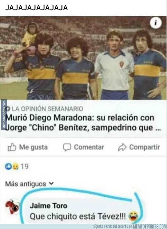The width and height of the screenshot is (167, 229).
Task: Open the reactions count showing 19
Action: (x=24, y=167)
